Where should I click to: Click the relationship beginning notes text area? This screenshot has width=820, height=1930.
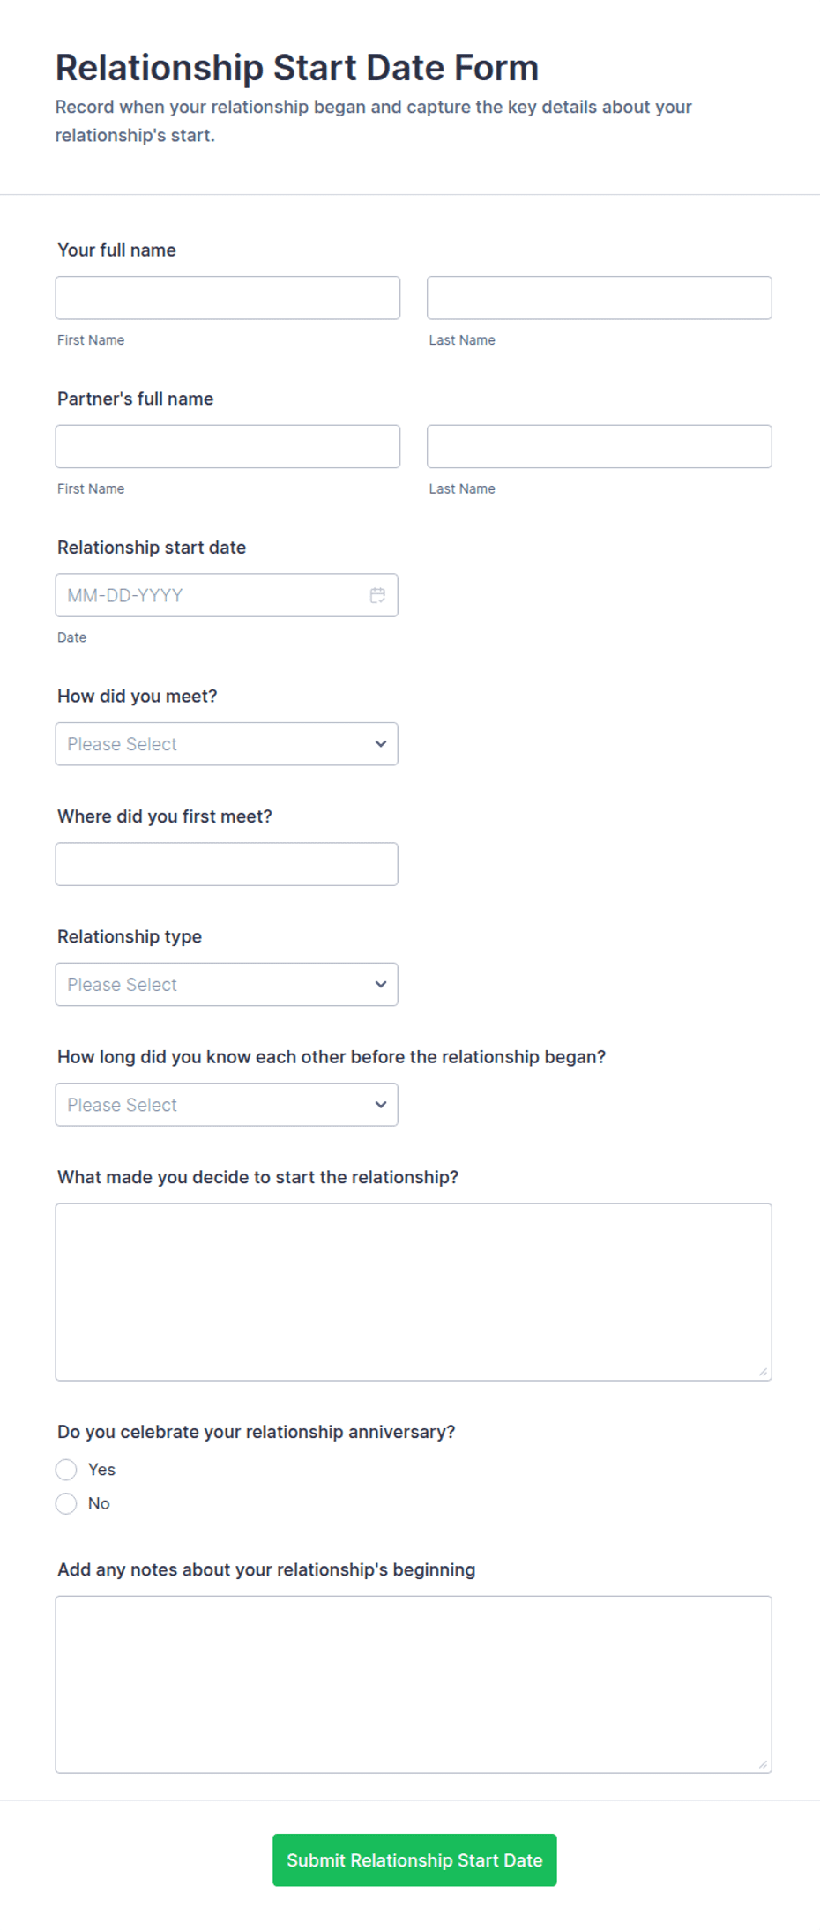point(414,1684)
